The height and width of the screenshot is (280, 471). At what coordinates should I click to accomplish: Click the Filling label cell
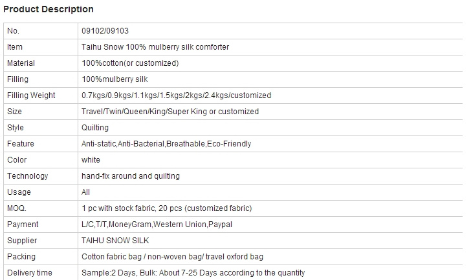[41, 79]
